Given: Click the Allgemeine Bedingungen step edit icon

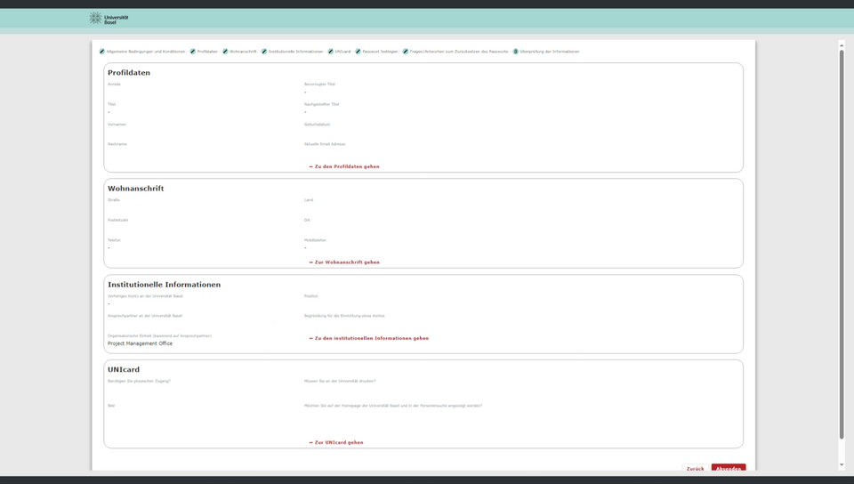Looking at the screenshot, I should click(x=102, y=52).
